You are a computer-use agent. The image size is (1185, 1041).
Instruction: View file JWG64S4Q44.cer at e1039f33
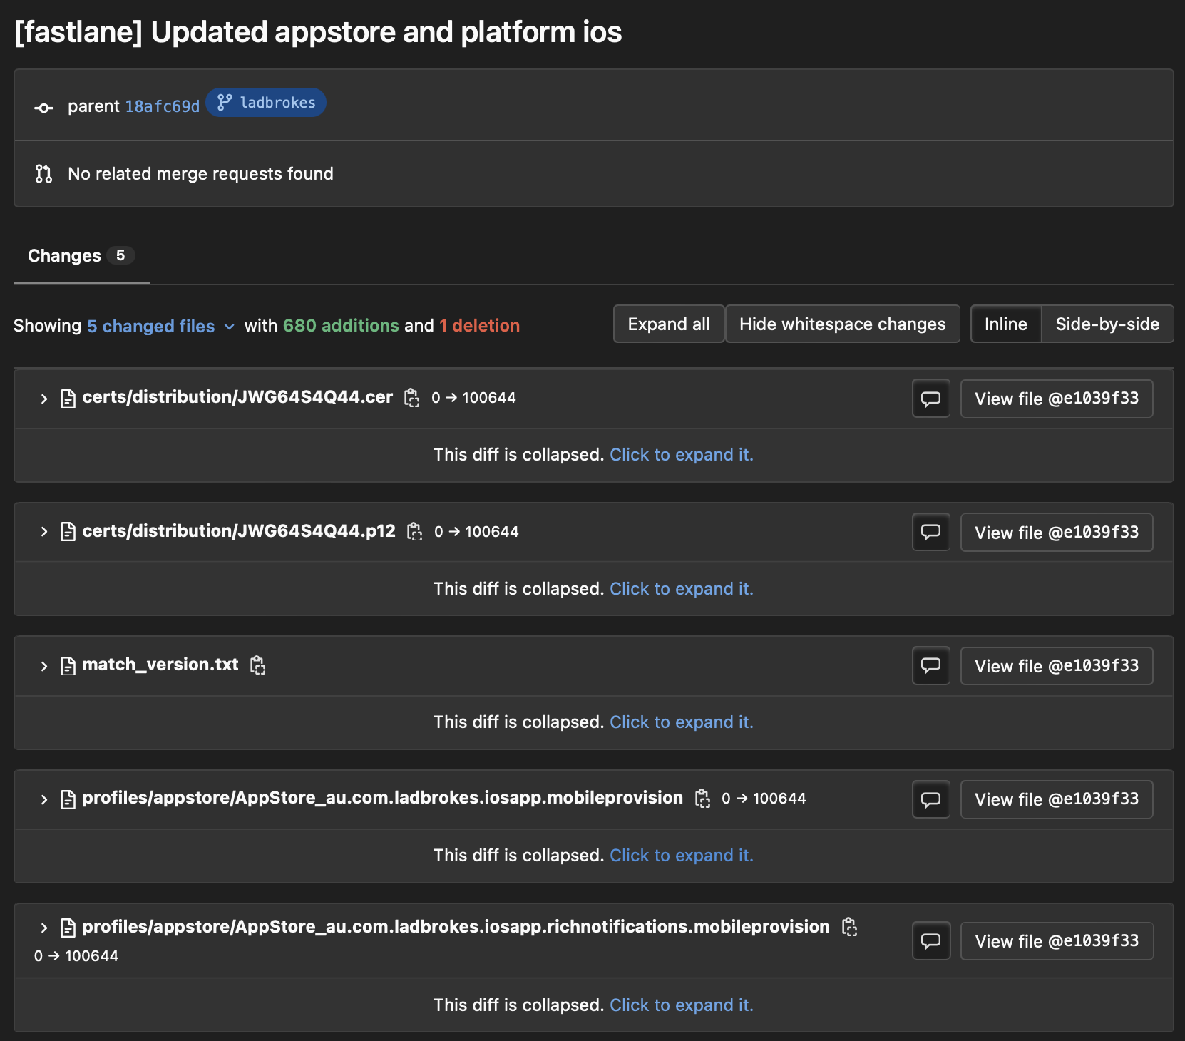coord(1057,399)
